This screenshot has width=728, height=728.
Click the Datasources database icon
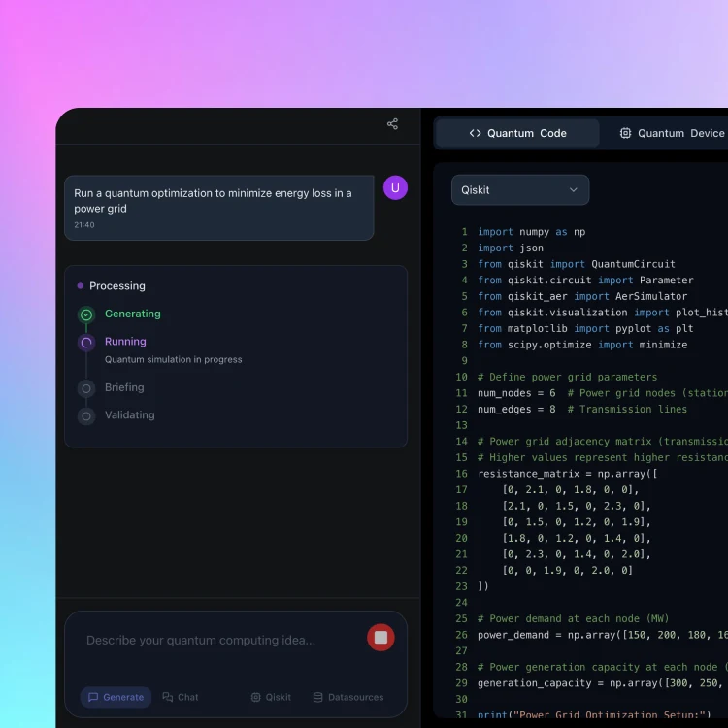(x=317, y=697)
